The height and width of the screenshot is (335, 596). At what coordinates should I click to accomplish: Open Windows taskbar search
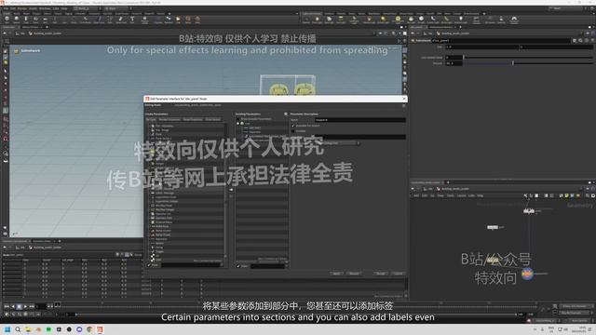click(18, 329)
